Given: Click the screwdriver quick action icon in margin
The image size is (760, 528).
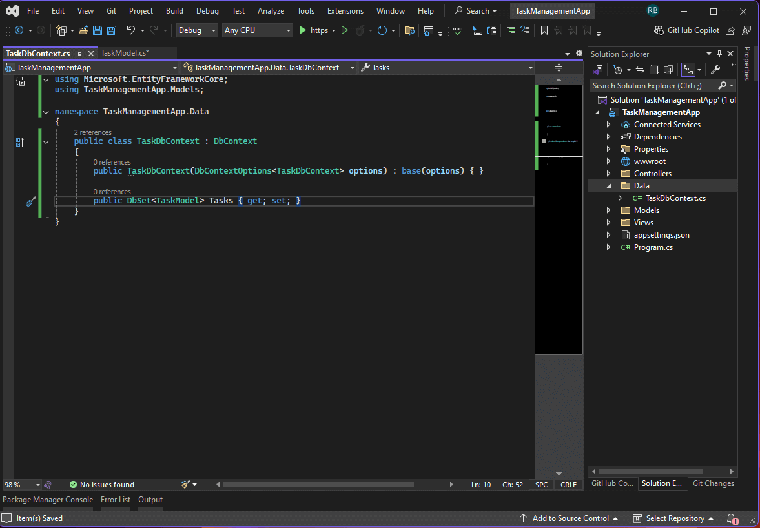Looking at the screenshot, I should tap(30, 201).
